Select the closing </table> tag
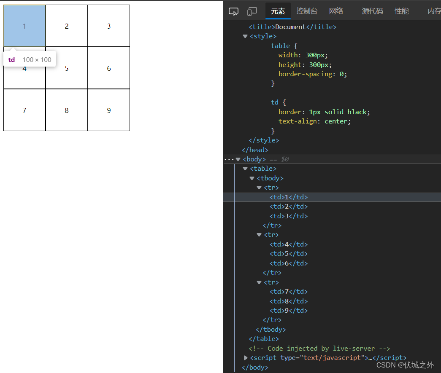Image resolution: width=441 pixels, height=373 pixels. click(x=264, y=339)
